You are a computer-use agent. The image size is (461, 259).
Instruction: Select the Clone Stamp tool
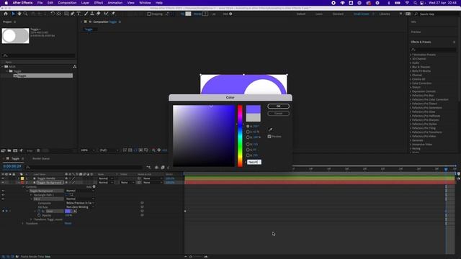coord(92,14)
